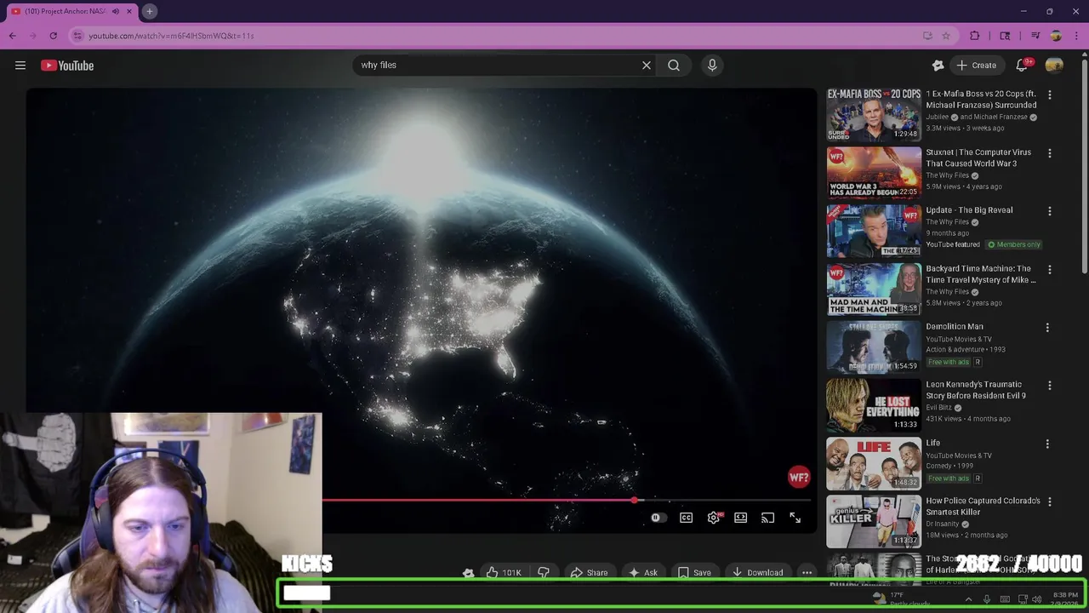The height and width of the screenshot is (613, 1089).
Task: Open browser media control icon
Action: pos(1035,36)
